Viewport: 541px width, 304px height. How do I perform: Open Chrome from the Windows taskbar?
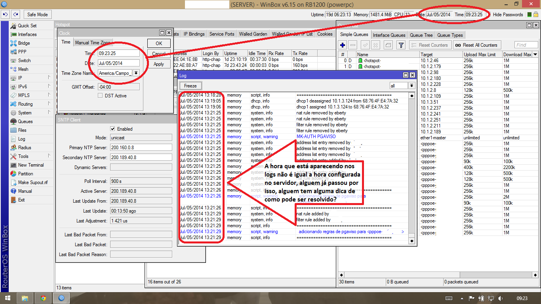43,298
